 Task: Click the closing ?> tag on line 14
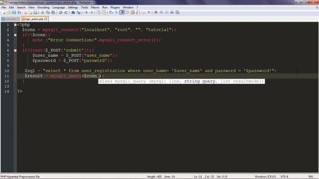click(x=19, y=91)
